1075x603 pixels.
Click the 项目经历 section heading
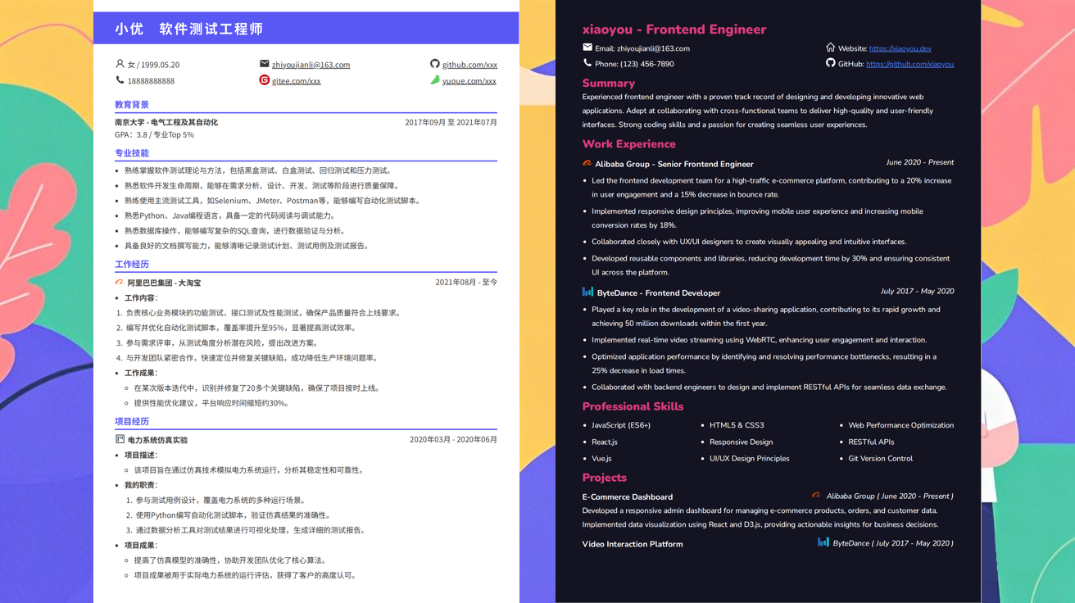pos(132,422)
